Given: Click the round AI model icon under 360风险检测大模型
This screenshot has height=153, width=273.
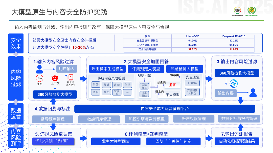Looking at the screenshot, I should pos(234,83).
